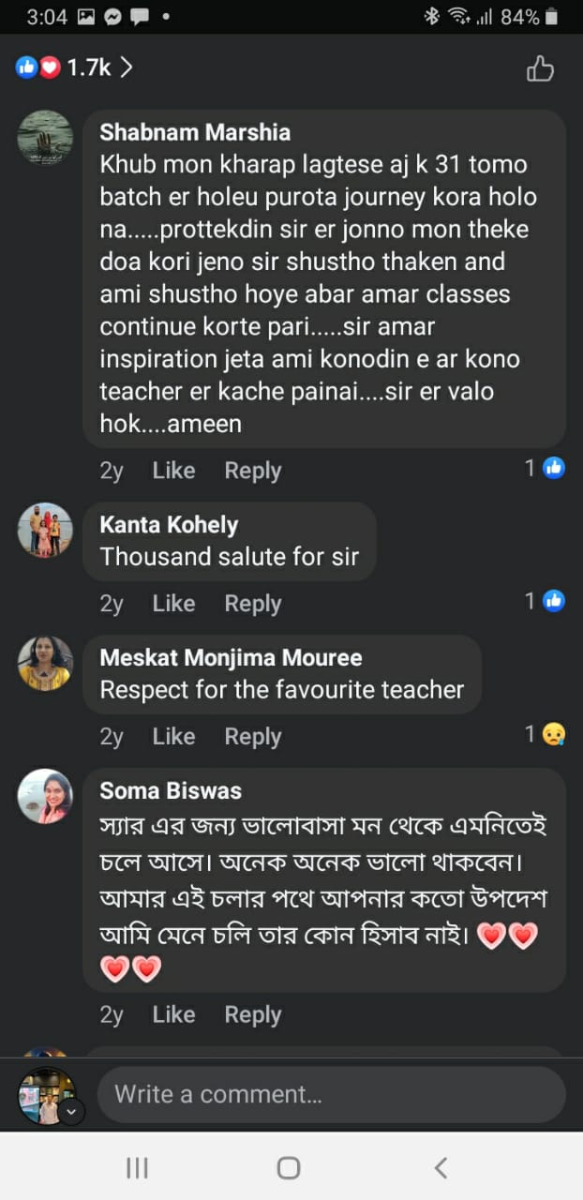Open the 1.7k reactions list
Image resolution: width=583 pixels, height=1200 pixels.
pyautogui.click(x=74, y=67)
